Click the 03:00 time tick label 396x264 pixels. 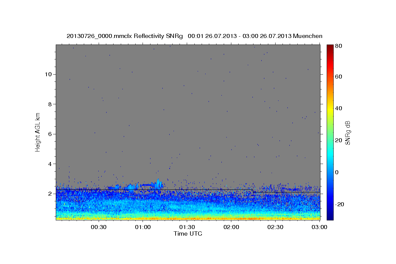click(319, 227)
